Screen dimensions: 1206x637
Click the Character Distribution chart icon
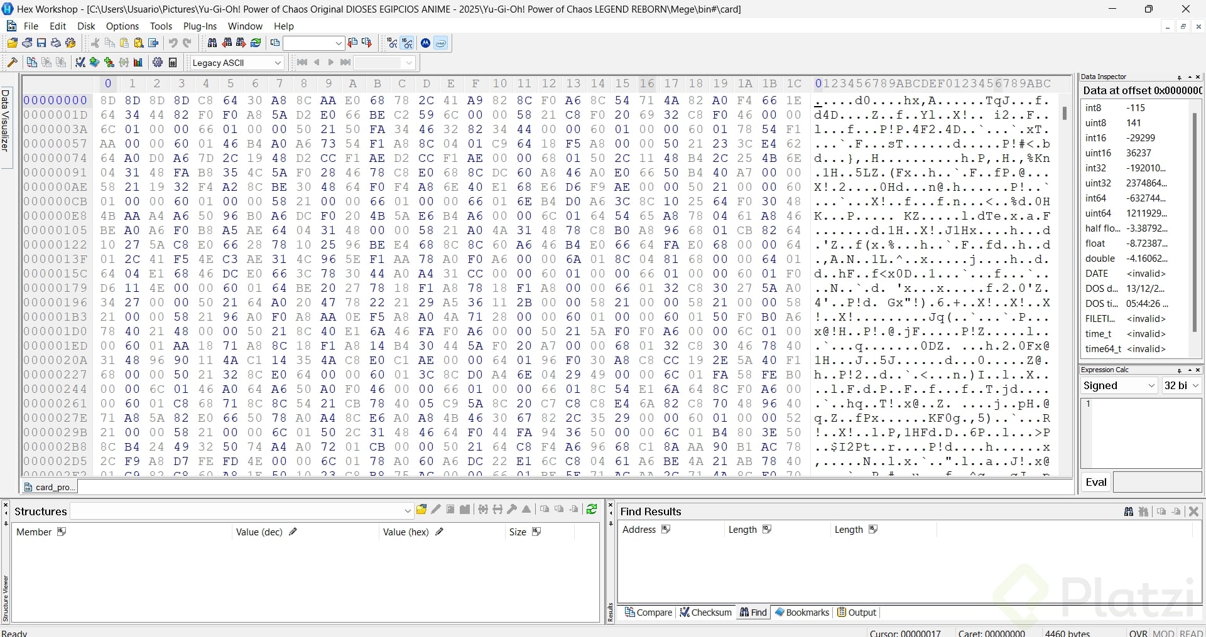coord(138,63)
